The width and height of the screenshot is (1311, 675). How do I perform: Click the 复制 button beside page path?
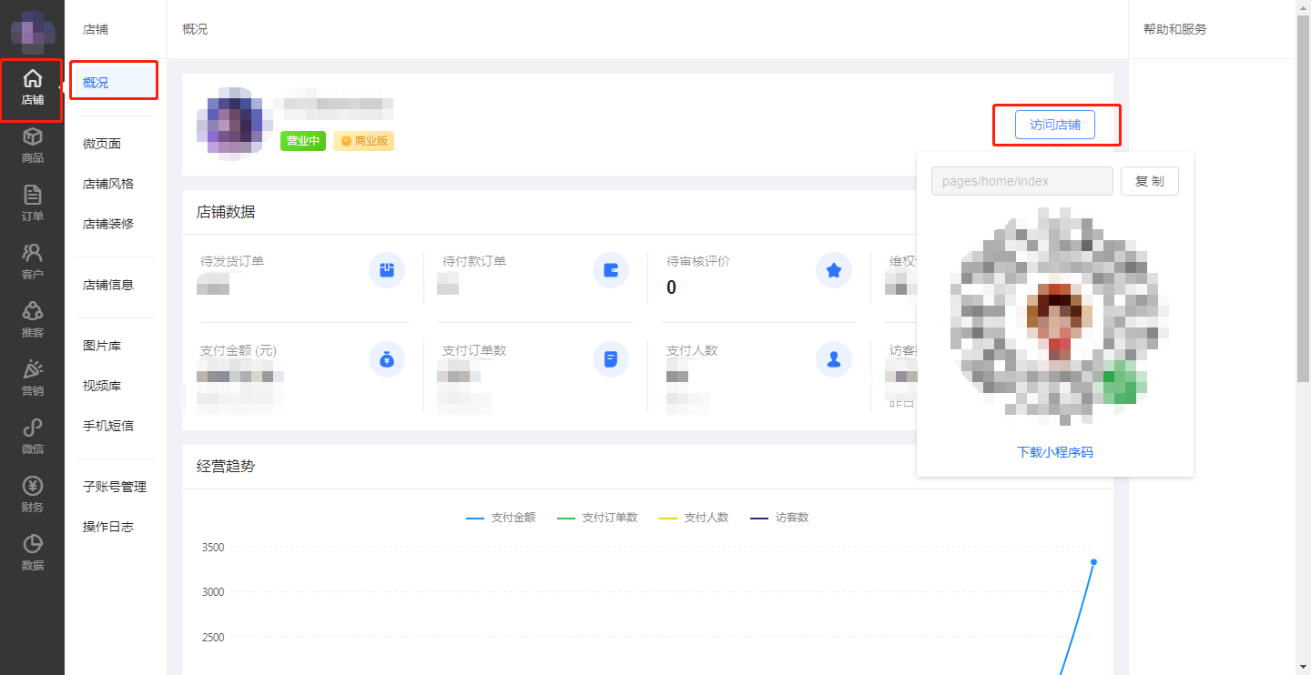click(1149, 181)
